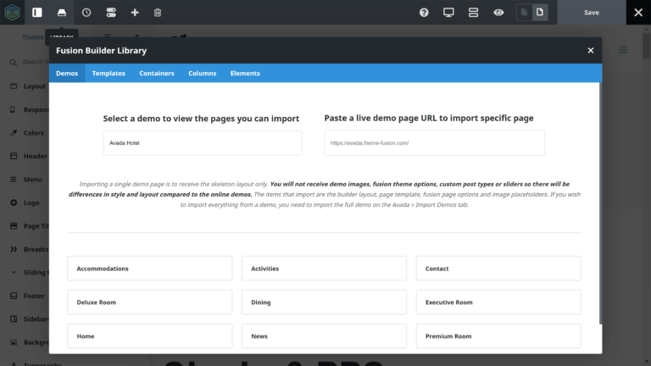Click the toggle-style preferences icon in toolbar
This screenshot has height=366, width=651.
111,13
